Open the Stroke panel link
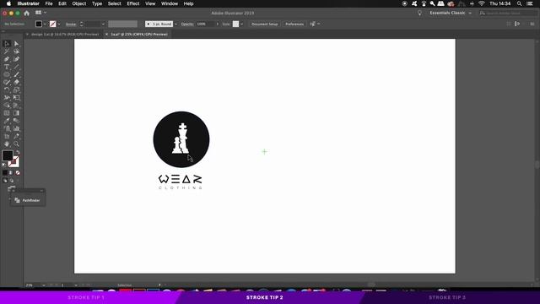This screenshot has height=304, width=540. (x=71, y=24)
